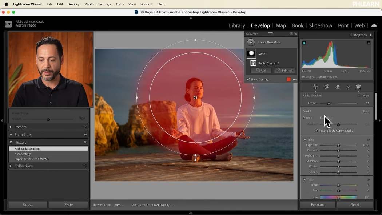Select the Import history step

[48, 159]
